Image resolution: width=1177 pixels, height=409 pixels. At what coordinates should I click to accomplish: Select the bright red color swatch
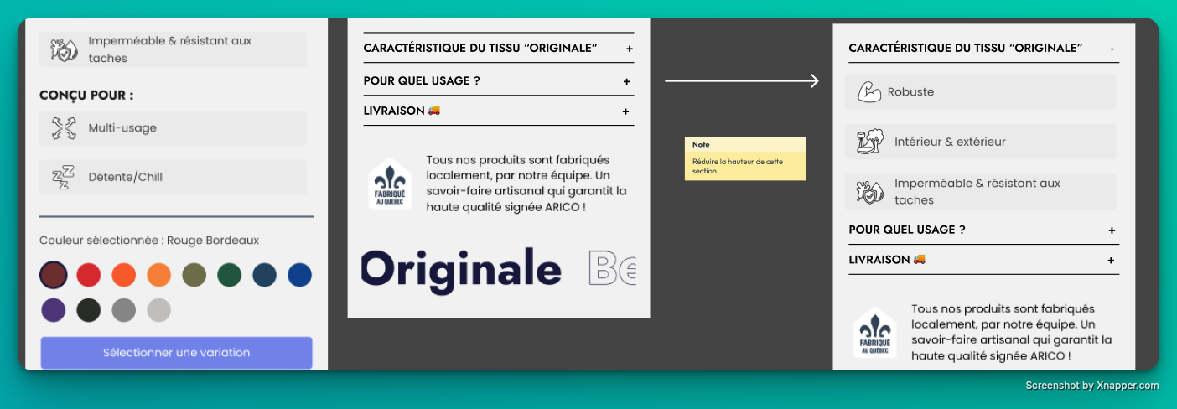89,274
